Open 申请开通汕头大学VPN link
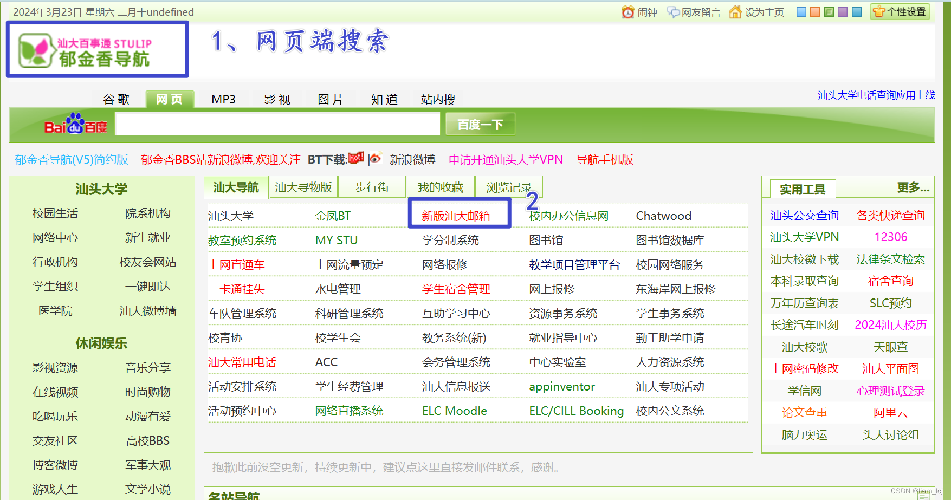This screenshot has height=500, width=951. coord(506,159)
